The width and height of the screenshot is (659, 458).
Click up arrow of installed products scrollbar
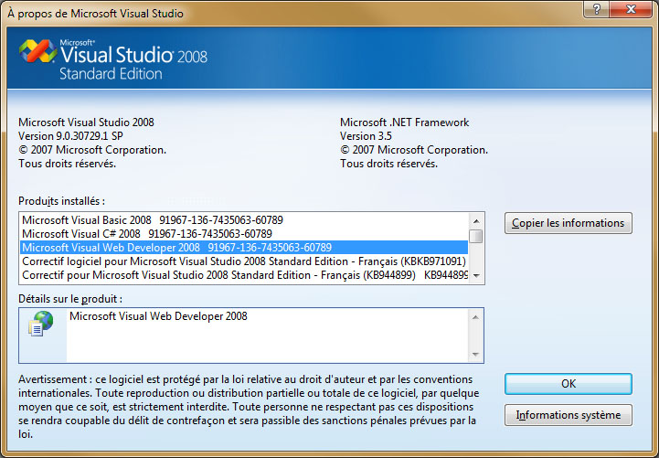click(x=476, y=221)
